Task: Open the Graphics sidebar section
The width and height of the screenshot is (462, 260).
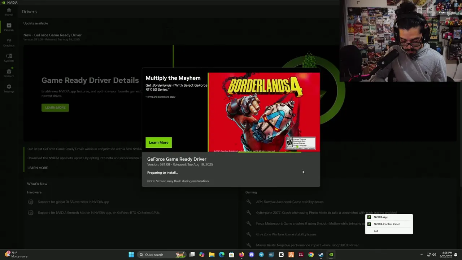Action: (9, 43)
